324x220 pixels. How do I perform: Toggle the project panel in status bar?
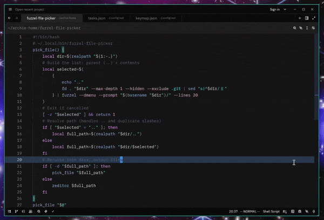(9, 211)
